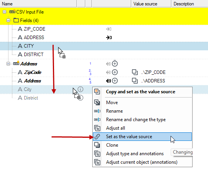Click the bold input arrow on ADDRESS row
The width and height of the screenshot is (208, 173).
tap(109, 38)
